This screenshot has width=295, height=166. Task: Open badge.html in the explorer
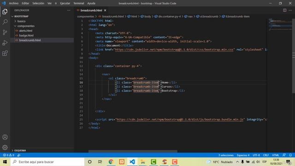26,36
